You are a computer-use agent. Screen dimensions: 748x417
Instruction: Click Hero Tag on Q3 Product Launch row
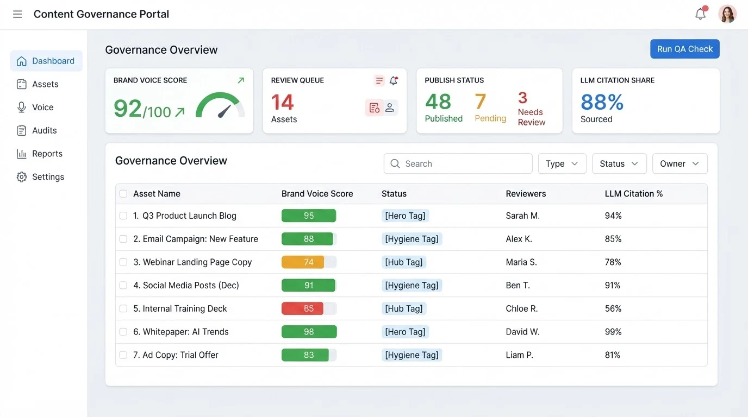point(405,216)
